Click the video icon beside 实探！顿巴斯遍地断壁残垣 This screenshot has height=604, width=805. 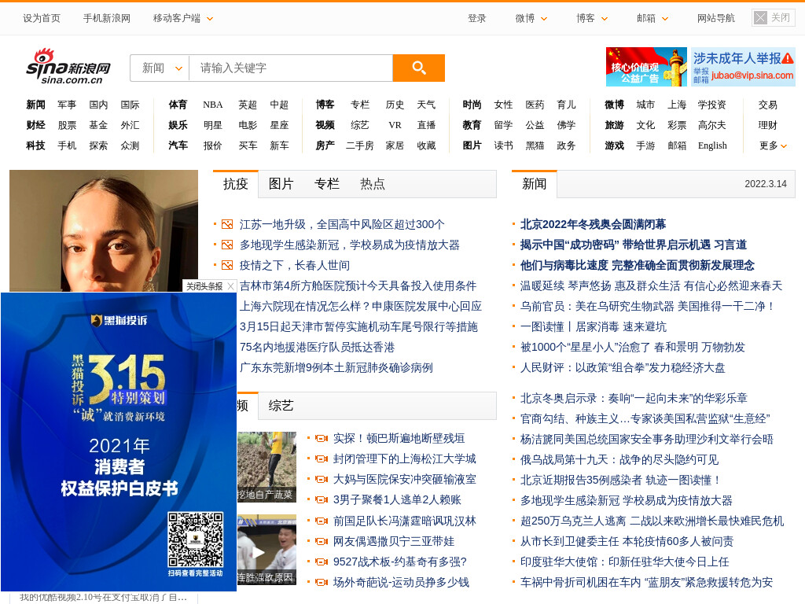point(322,439)
